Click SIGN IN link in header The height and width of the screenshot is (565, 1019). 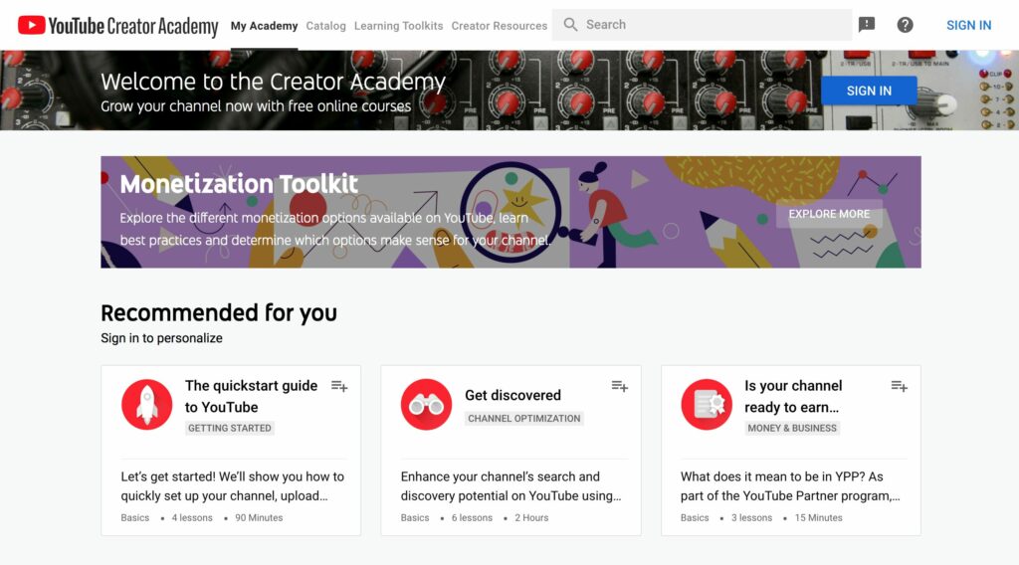tap(968, 26)
